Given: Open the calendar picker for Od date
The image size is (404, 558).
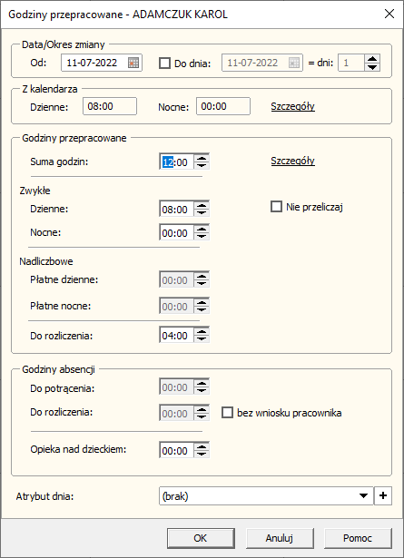Looking at the screenshot, I should [133, 63].
